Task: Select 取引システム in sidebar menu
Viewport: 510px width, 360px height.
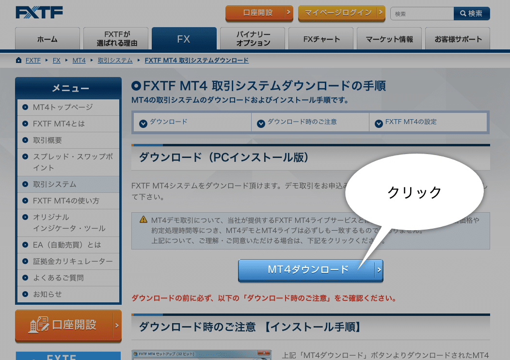Action: pos(68,185)
